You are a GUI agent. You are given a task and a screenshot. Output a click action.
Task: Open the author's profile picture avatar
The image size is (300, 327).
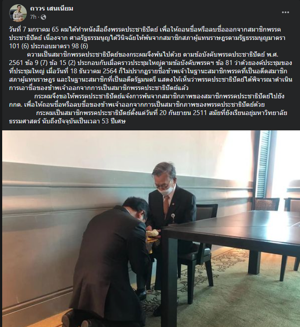coord(18,13)
